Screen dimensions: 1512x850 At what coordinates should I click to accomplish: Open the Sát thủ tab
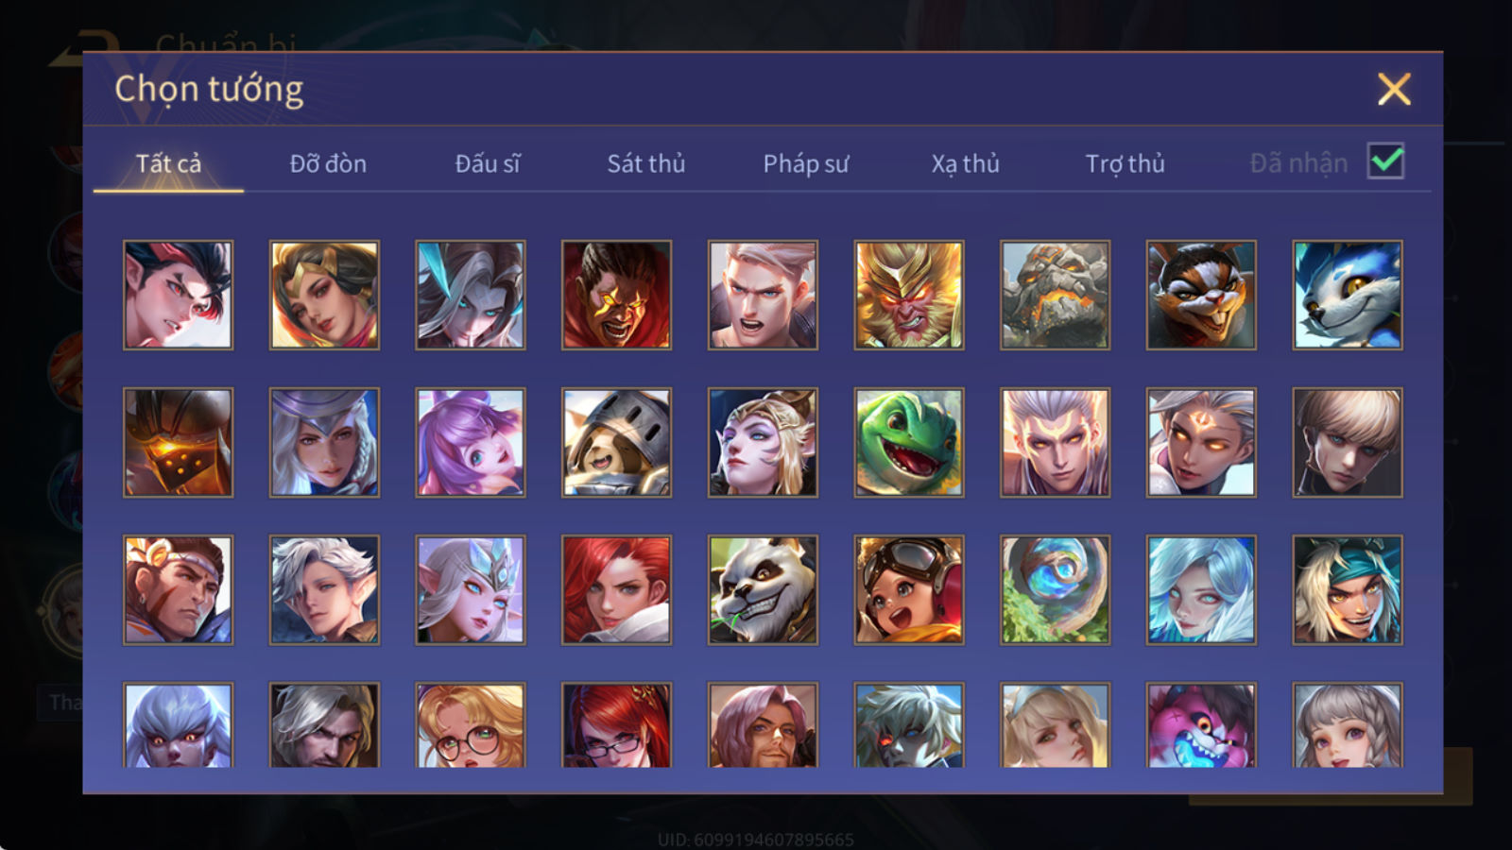[645, 163]
